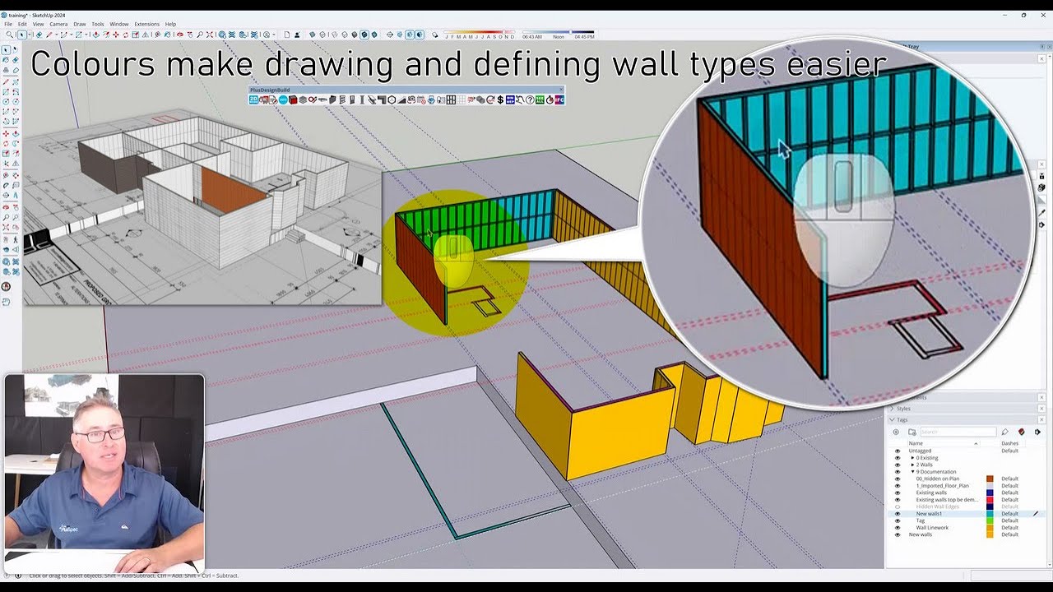The width and height of the screenshot is (1053, 592).
Task: Click the 00_Hidden on Plan brown swatch
Action: pos(990,479)
